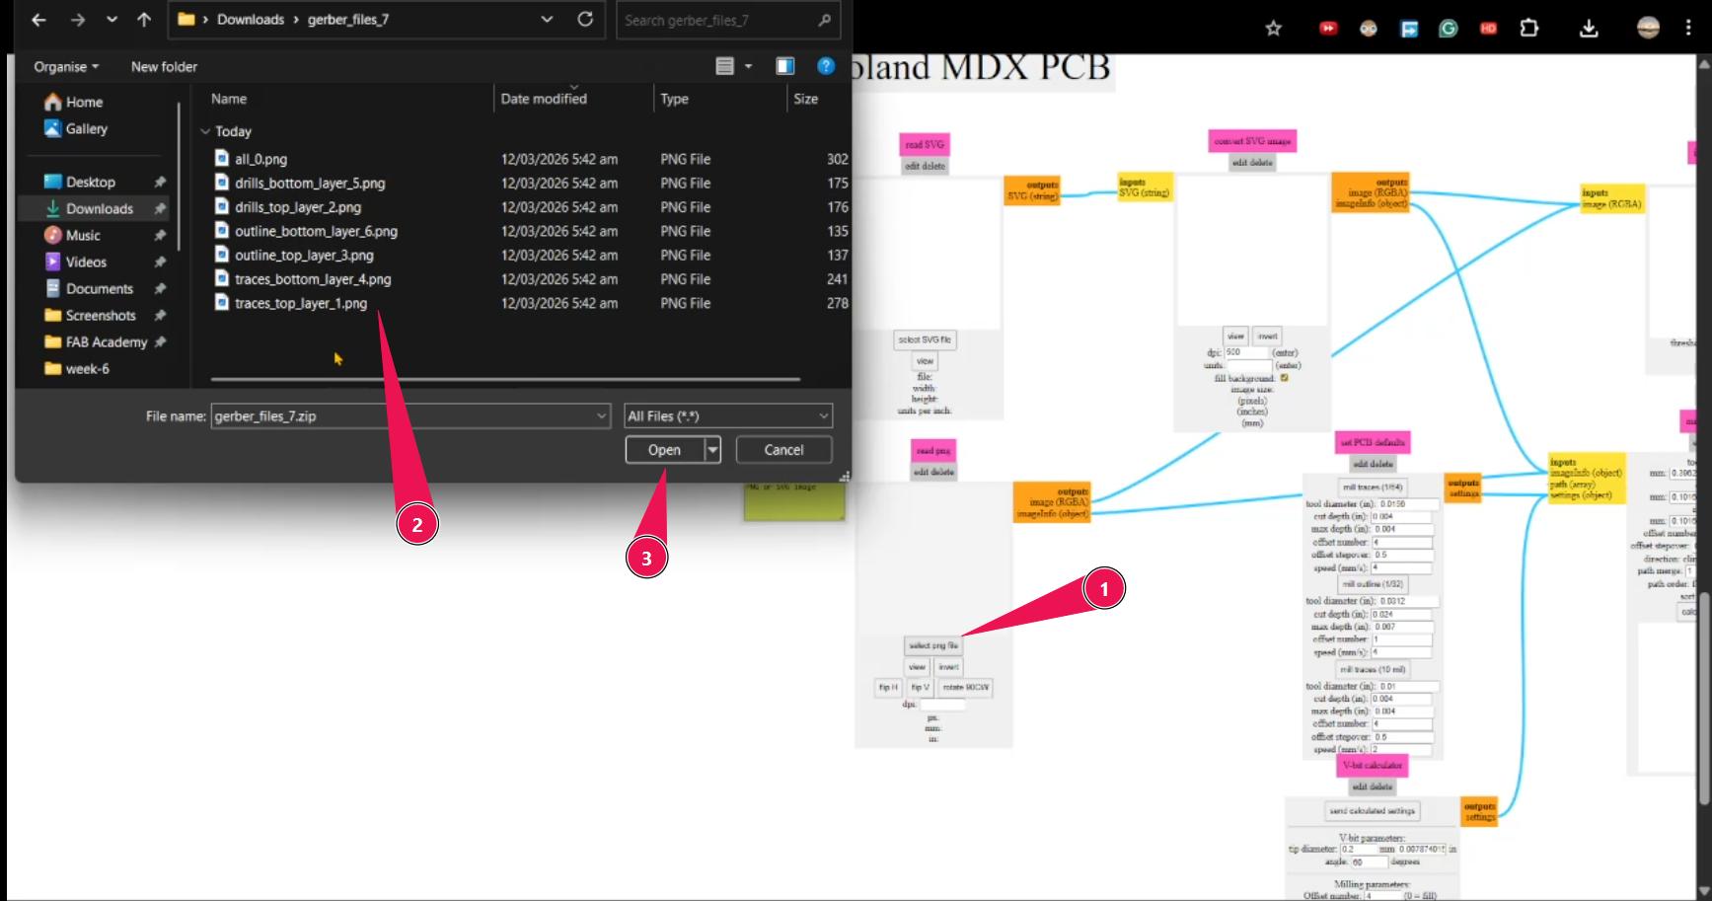Select the drills_bottom_layer_5.png file icon
The image size is (1712, 901).
pos(222,183)
